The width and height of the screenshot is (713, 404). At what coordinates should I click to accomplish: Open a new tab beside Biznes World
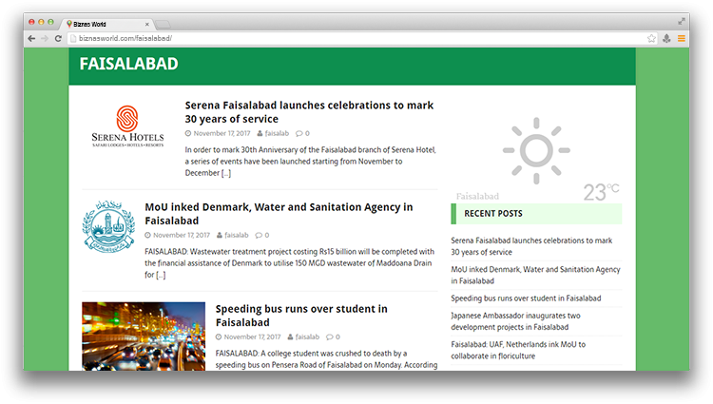point(163,22)
